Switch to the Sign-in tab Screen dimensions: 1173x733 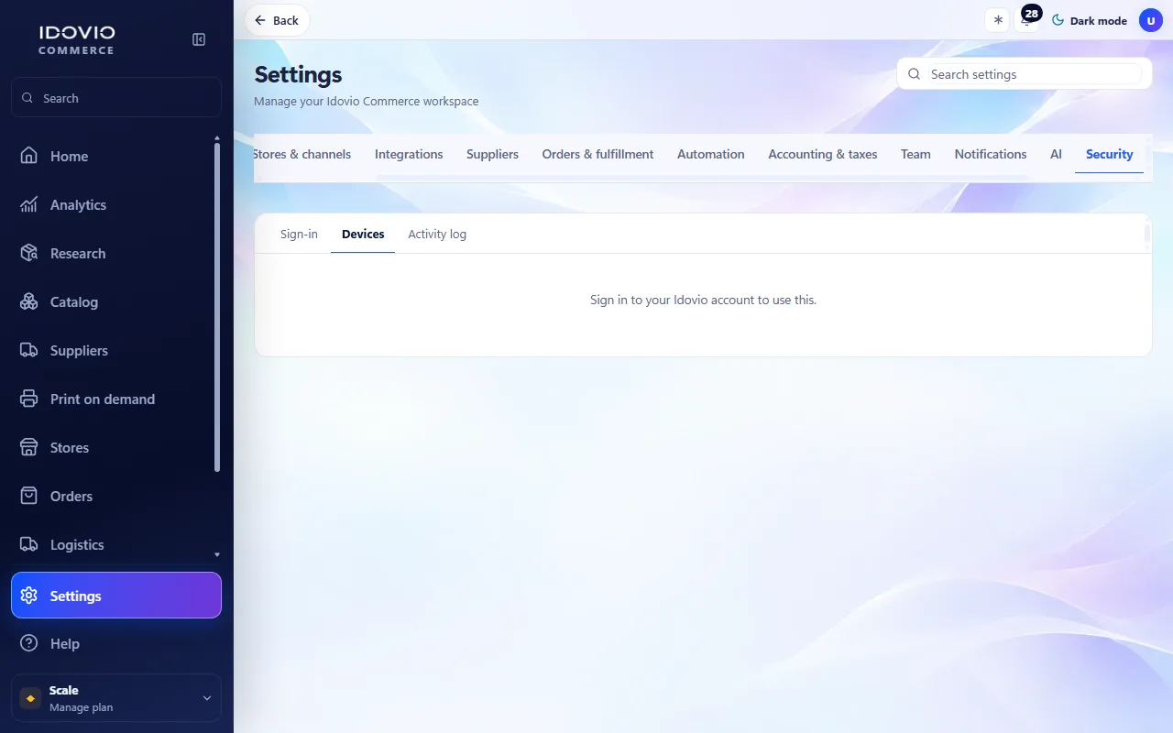(299, 235)
